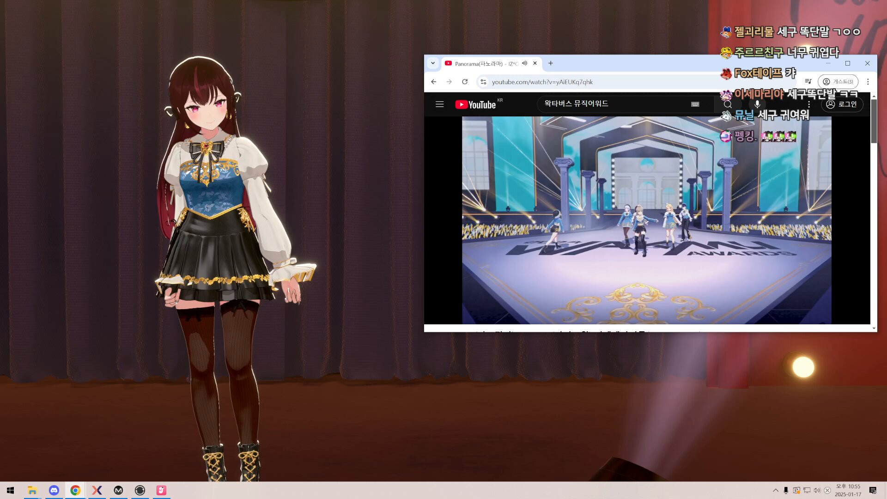Open Discord from the taskbar
Viewport: 887px width, 499px height.
pos(54,490)
